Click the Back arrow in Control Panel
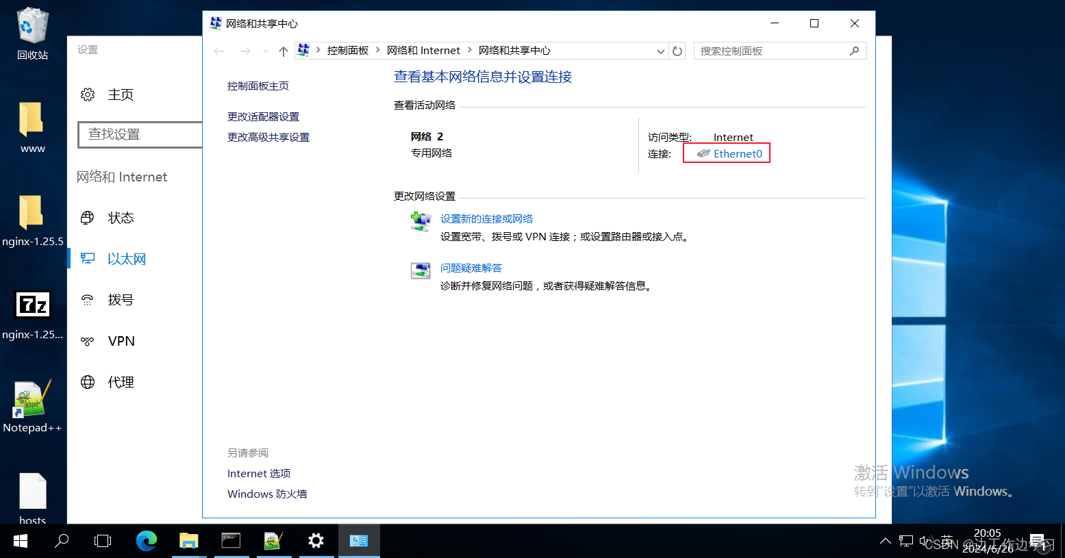 219,51
